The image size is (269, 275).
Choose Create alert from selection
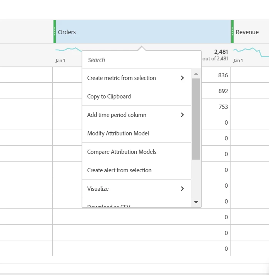click(119, 170)
